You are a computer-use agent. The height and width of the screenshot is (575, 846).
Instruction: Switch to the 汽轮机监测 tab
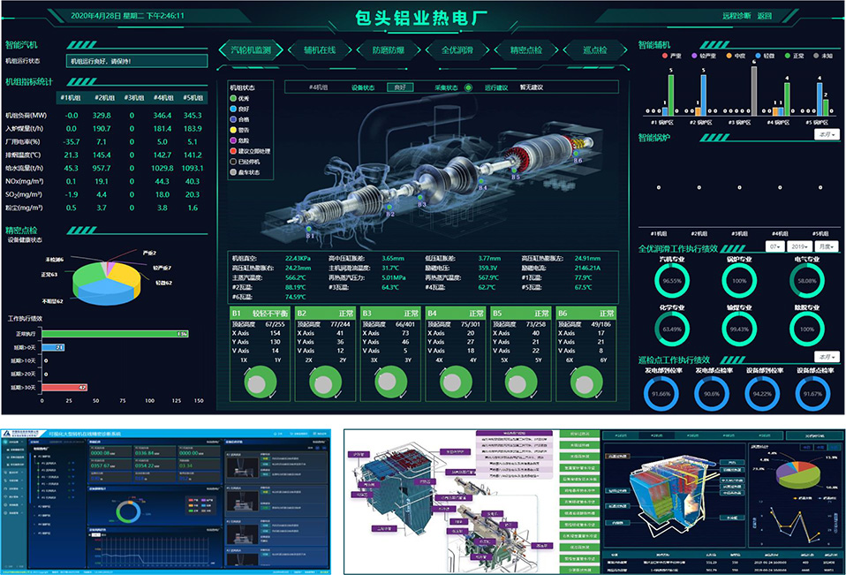point(251,50)
